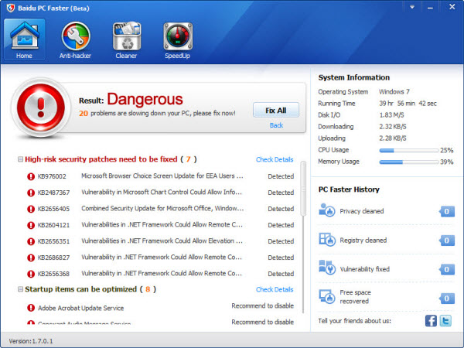Click the Privacy cleaned count badge
Image resolution: width=464 pixels, height=348 pixels.
coord(447,211)
